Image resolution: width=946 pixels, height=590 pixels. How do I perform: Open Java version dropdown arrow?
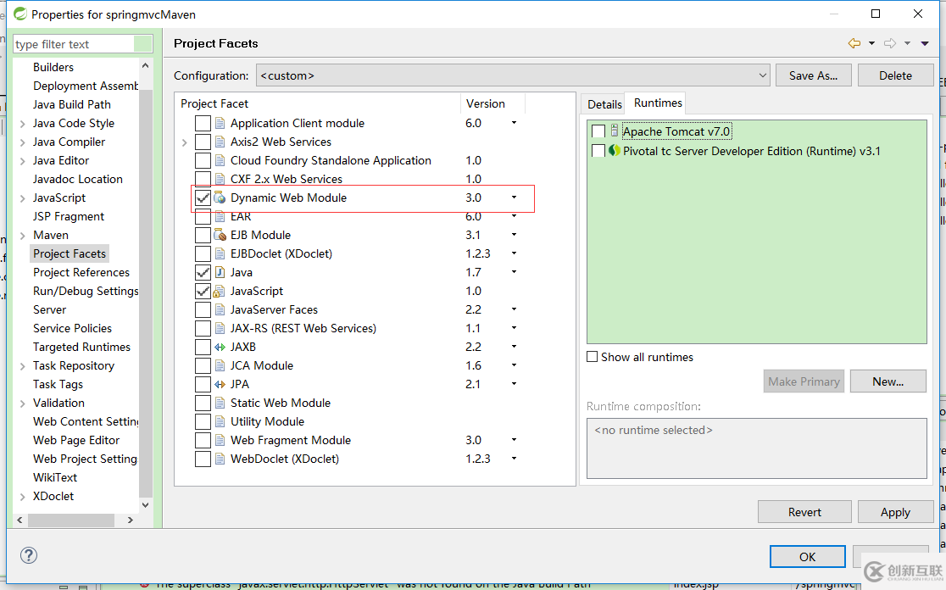point(514,272)
